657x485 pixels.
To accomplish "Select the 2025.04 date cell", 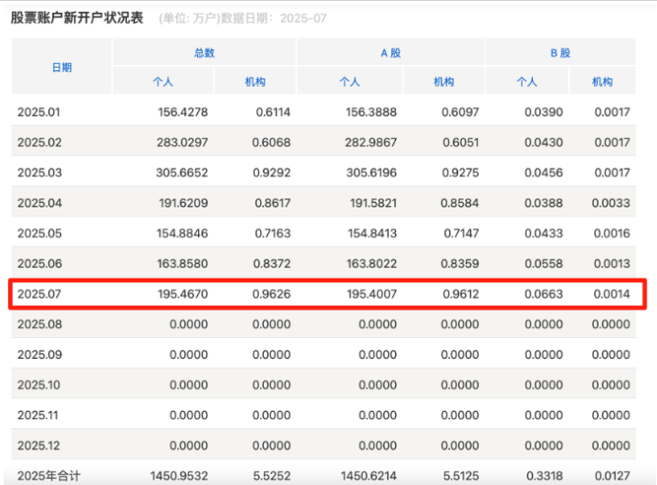I will pos(39,203).
